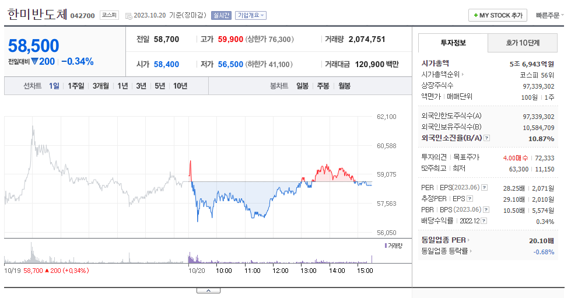Select 1일 line chart range

tap(54, 86)
